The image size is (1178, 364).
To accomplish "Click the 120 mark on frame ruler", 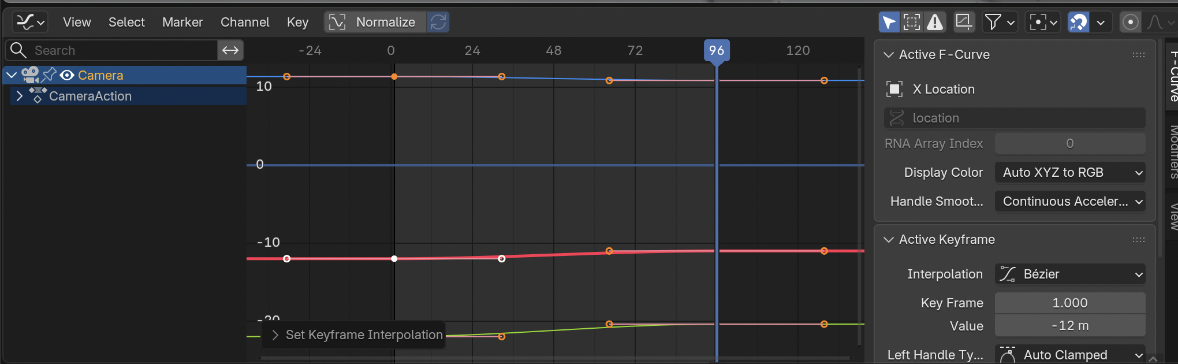I will pos(798,51).
